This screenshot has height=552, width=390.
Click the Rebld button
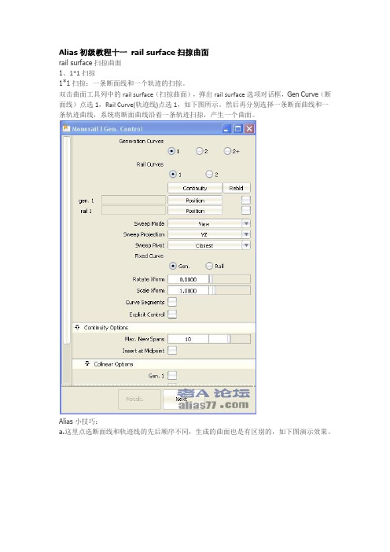coord(236,188)
